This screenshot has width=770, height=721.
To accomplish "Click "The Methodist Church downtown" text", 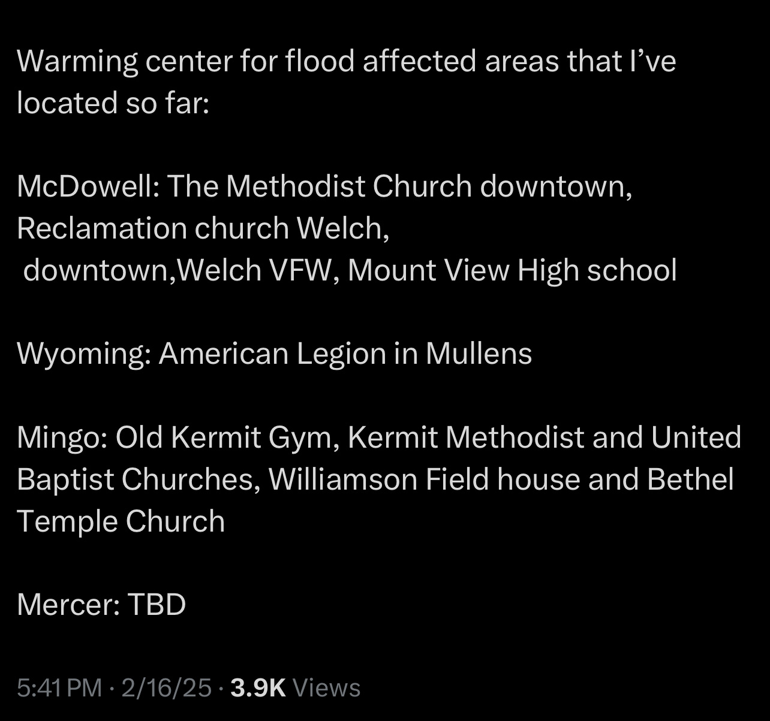I will coord(398,186).
